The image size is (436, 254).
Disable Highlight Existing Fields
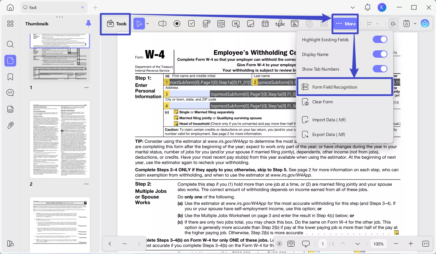click(380, 39)
